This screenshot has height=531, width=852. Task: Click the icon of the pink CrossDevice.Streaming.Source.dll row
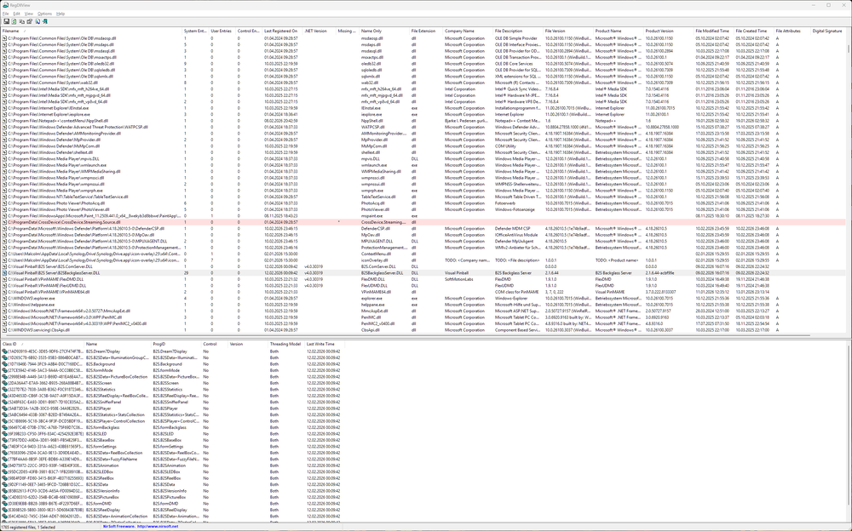(4, 222)
